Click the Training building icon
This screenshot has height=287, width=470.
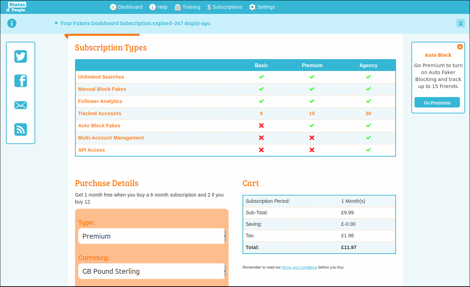[x=178, y=7]
